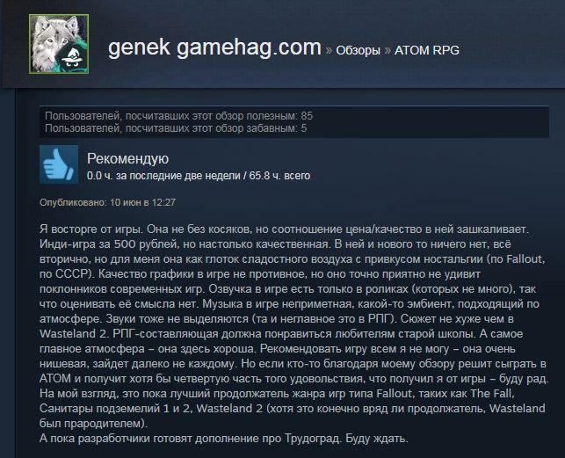565x458 pixels.
Task: Click the по СССР phrase in the review
Action: coord(64,274)
